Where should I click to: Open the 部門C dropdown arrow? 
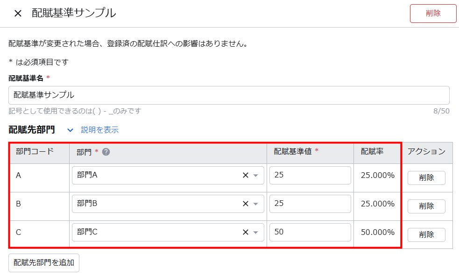(x=256, y=233)
